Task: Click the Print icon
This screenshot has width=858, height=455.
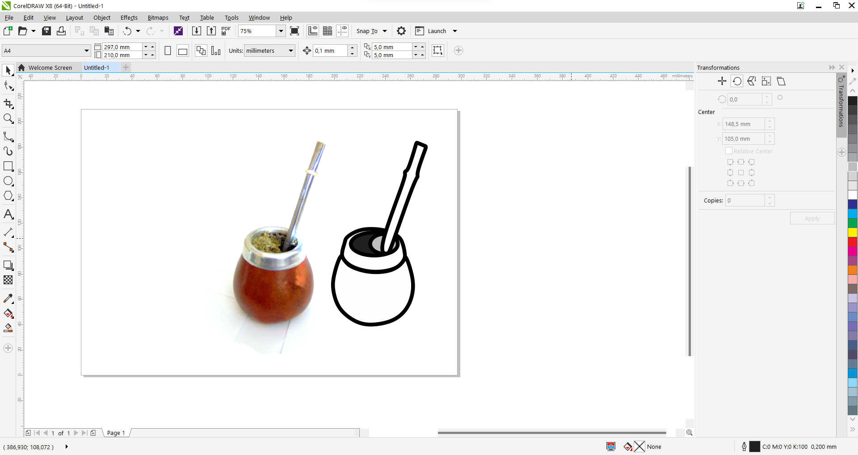Action: 61,31
